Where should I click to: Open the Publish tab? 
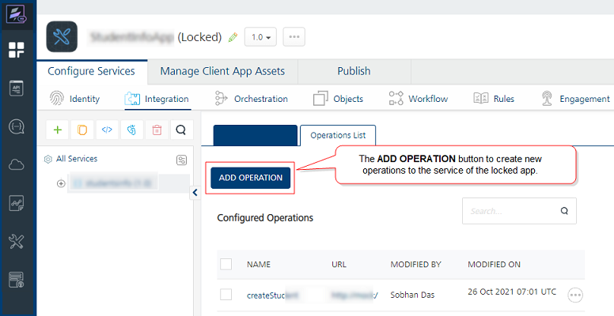pyautogui.click(x=354, y=71)
